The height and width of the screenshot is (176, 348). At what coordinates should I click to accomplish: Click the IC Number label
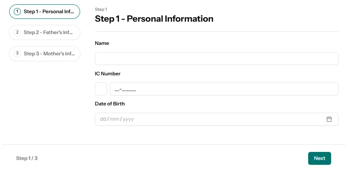pyautogui.click(x=107, y=74)
